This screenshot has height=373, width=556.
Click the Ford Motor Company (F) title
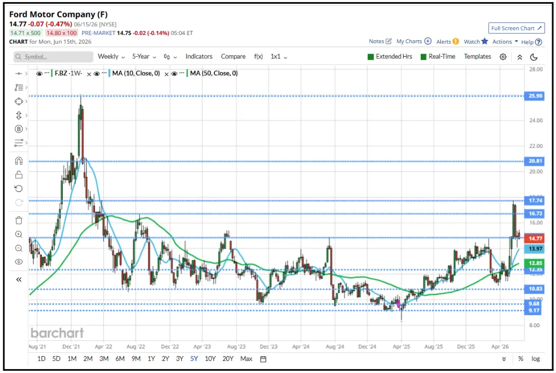58,15
